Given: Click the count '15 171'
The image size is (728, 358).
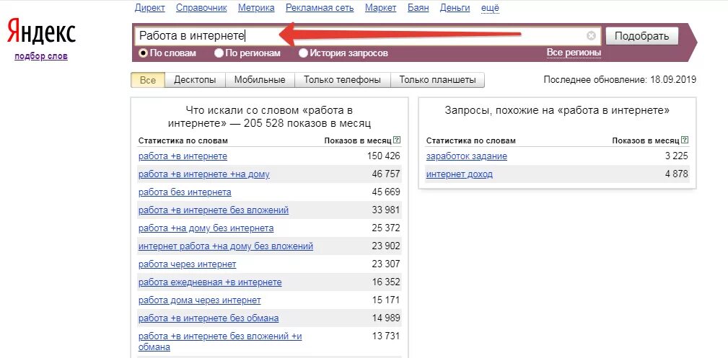Looking at the screenshot, I should click(386, 300).
